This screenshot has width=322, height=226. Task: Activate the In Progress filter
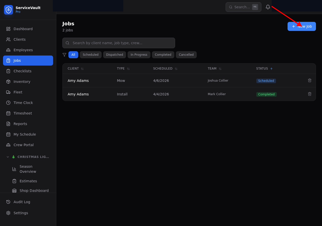click(x=139, y=55)
